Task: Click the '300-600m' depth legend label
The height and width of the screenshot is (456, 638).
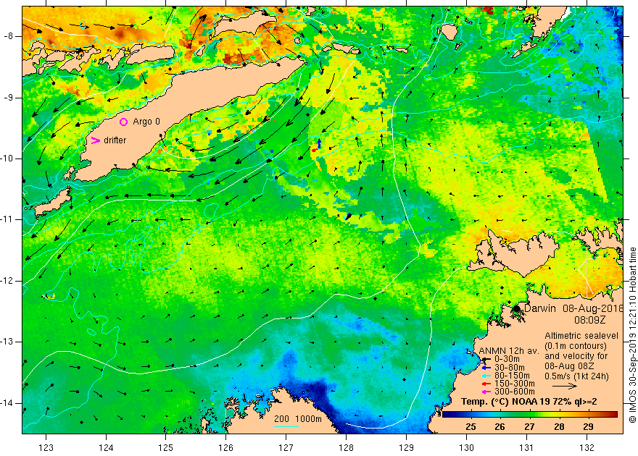Action: pos(514,392)
